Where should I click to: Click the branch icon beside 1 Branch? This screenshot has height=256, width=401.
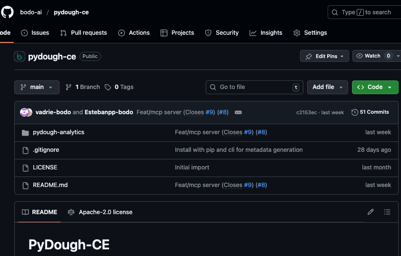coord(68,87)
